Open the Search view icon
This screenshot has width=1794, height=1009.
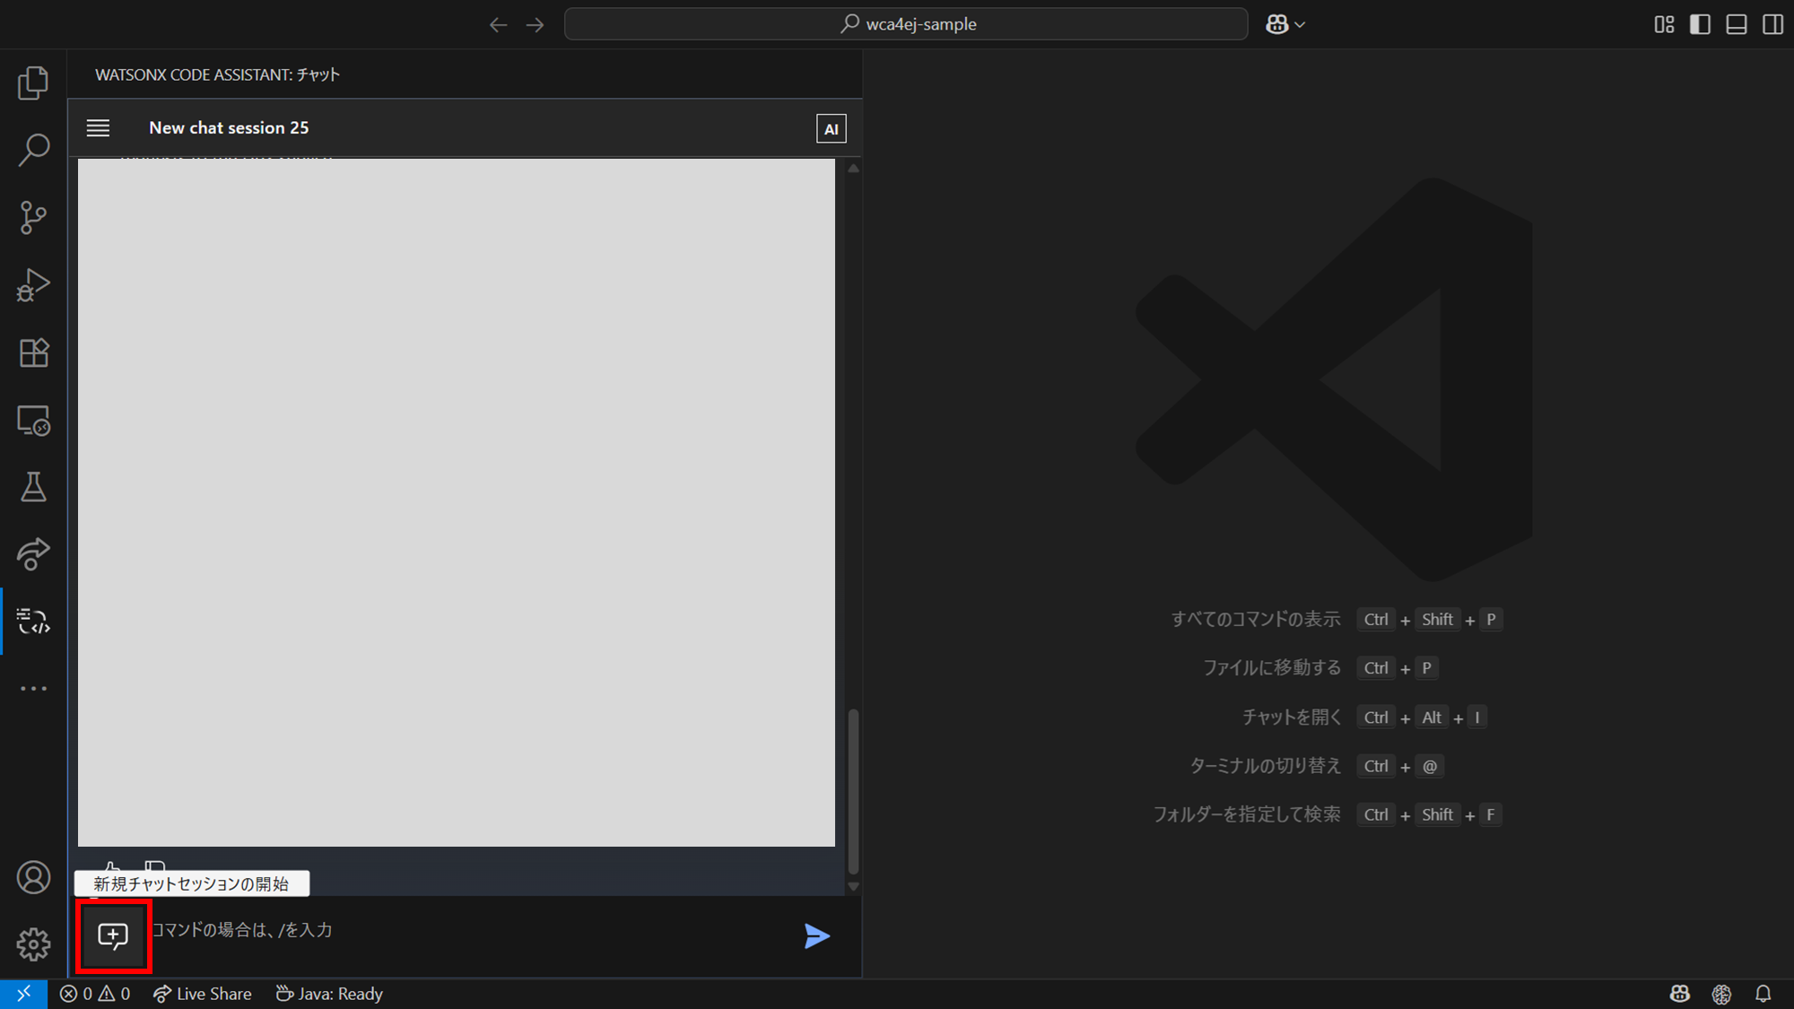coord(33,150)
